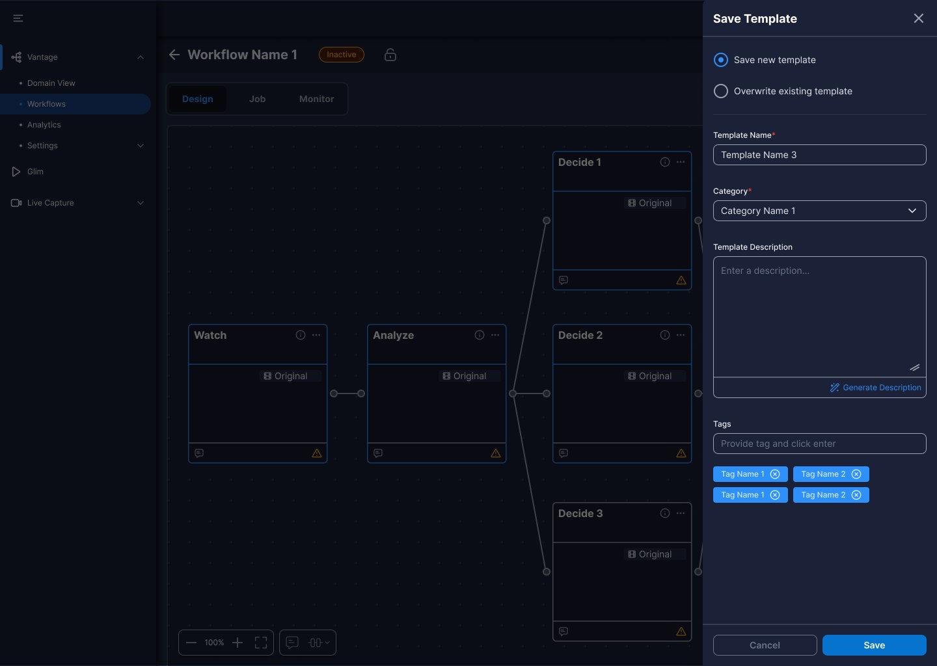Click the warning triangle on Analyze node
937x666 pixels.
pyautogui.click(x=496, y=453)
